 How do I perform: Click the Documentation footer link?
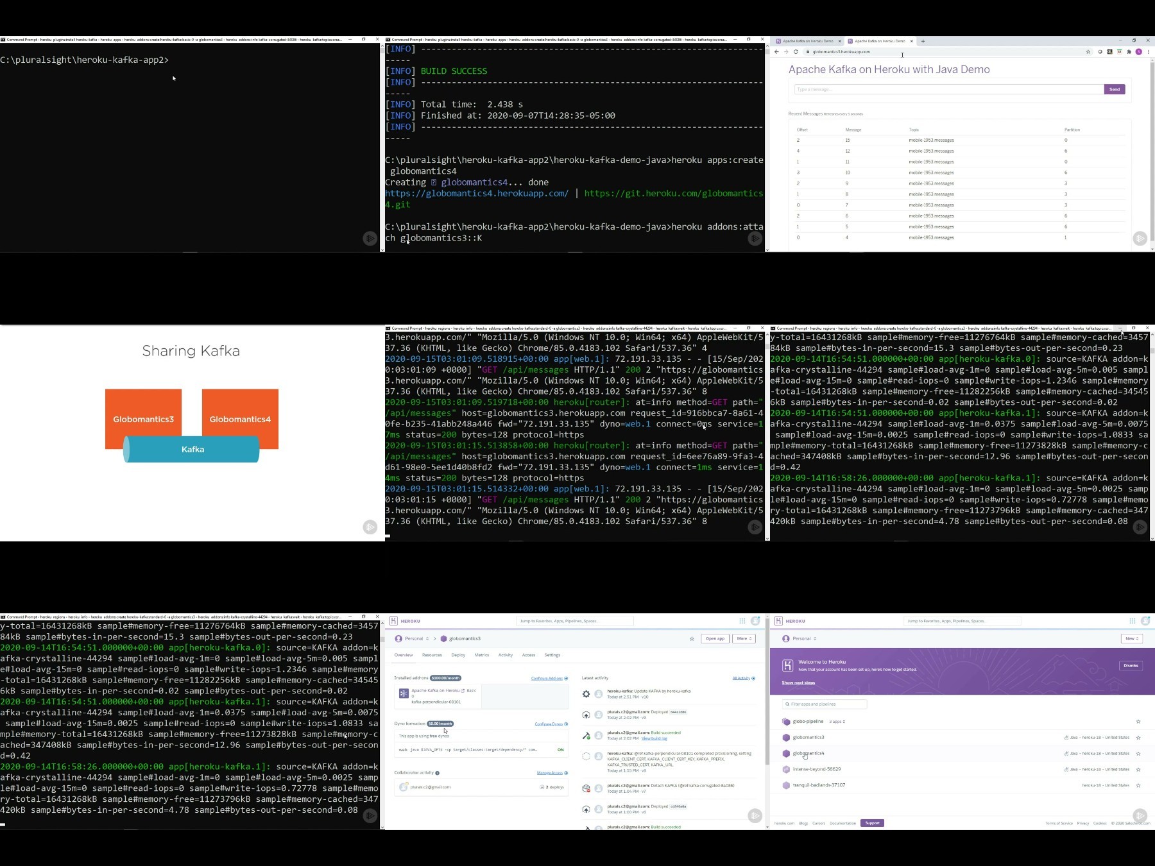click(843, 823)
